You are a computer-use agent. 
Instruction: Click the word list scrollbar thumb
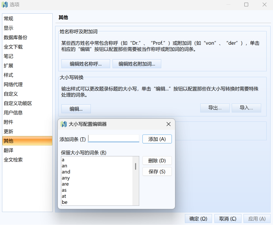click(x=136, y=166)
